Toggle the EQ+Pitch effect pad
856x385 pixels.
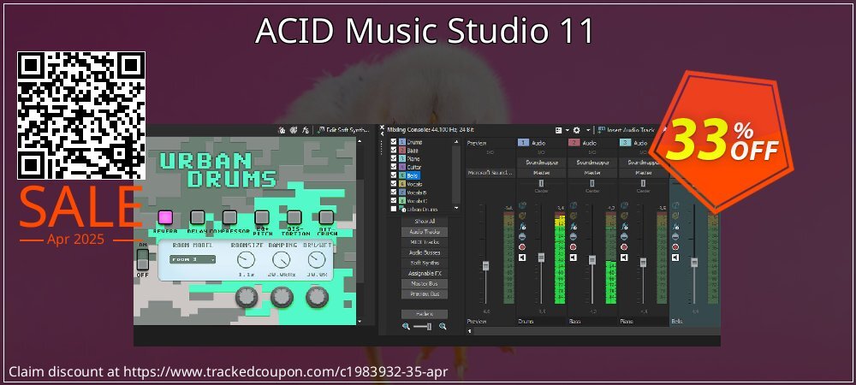(x=261, y=217)
